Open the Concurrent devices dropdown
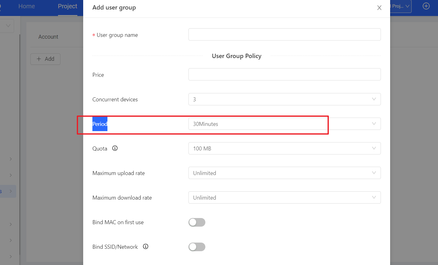The width and height of the screenshot is (438, 265). (284, 99)
